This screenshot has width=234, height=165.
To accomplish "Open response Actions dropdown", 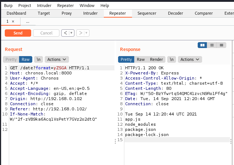I will 190,59.
